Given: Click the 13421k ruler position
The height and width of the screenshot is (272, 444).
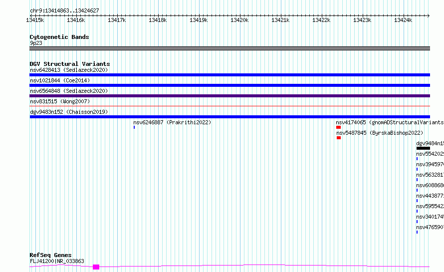Looking at the screenshot, I should click(280, 20).
